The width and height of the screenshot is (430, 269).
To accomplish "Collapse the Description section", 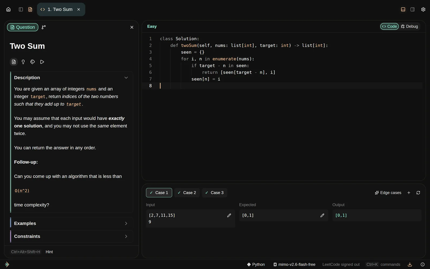I will tap(71, 77).
